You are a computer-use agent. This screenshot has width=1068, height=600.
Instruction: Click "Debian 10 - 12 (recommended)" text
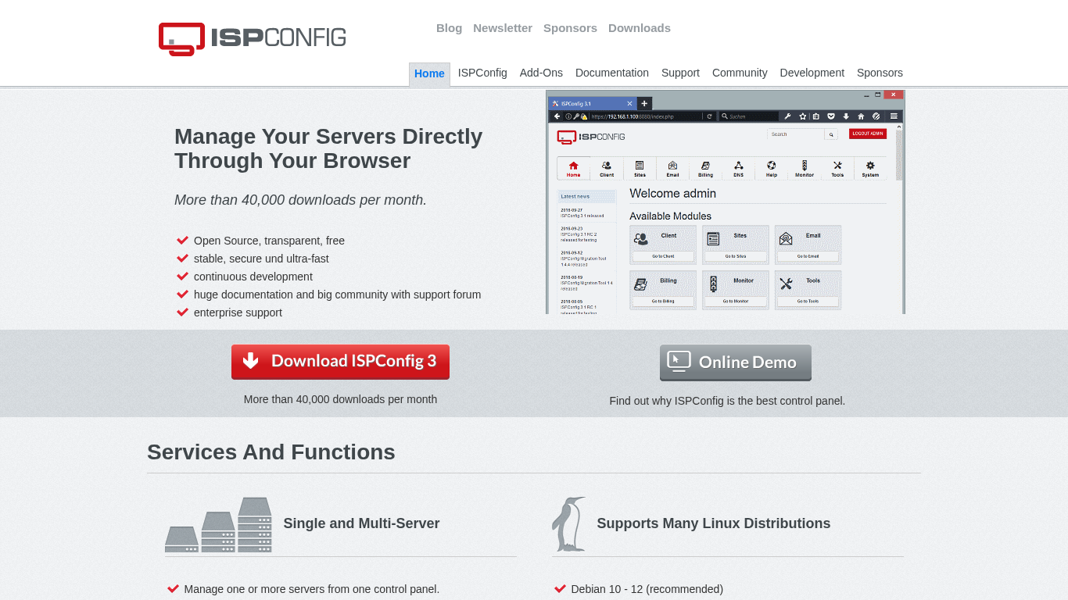(x=647, y=589)
